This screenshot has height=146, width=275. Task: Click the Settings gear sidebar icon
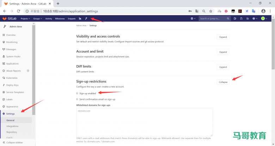tap(4, 114)
